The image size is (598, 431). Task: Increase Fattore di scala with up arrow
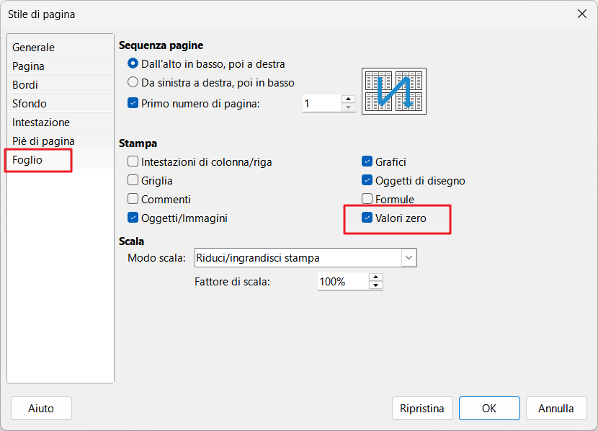click(375, 277)
